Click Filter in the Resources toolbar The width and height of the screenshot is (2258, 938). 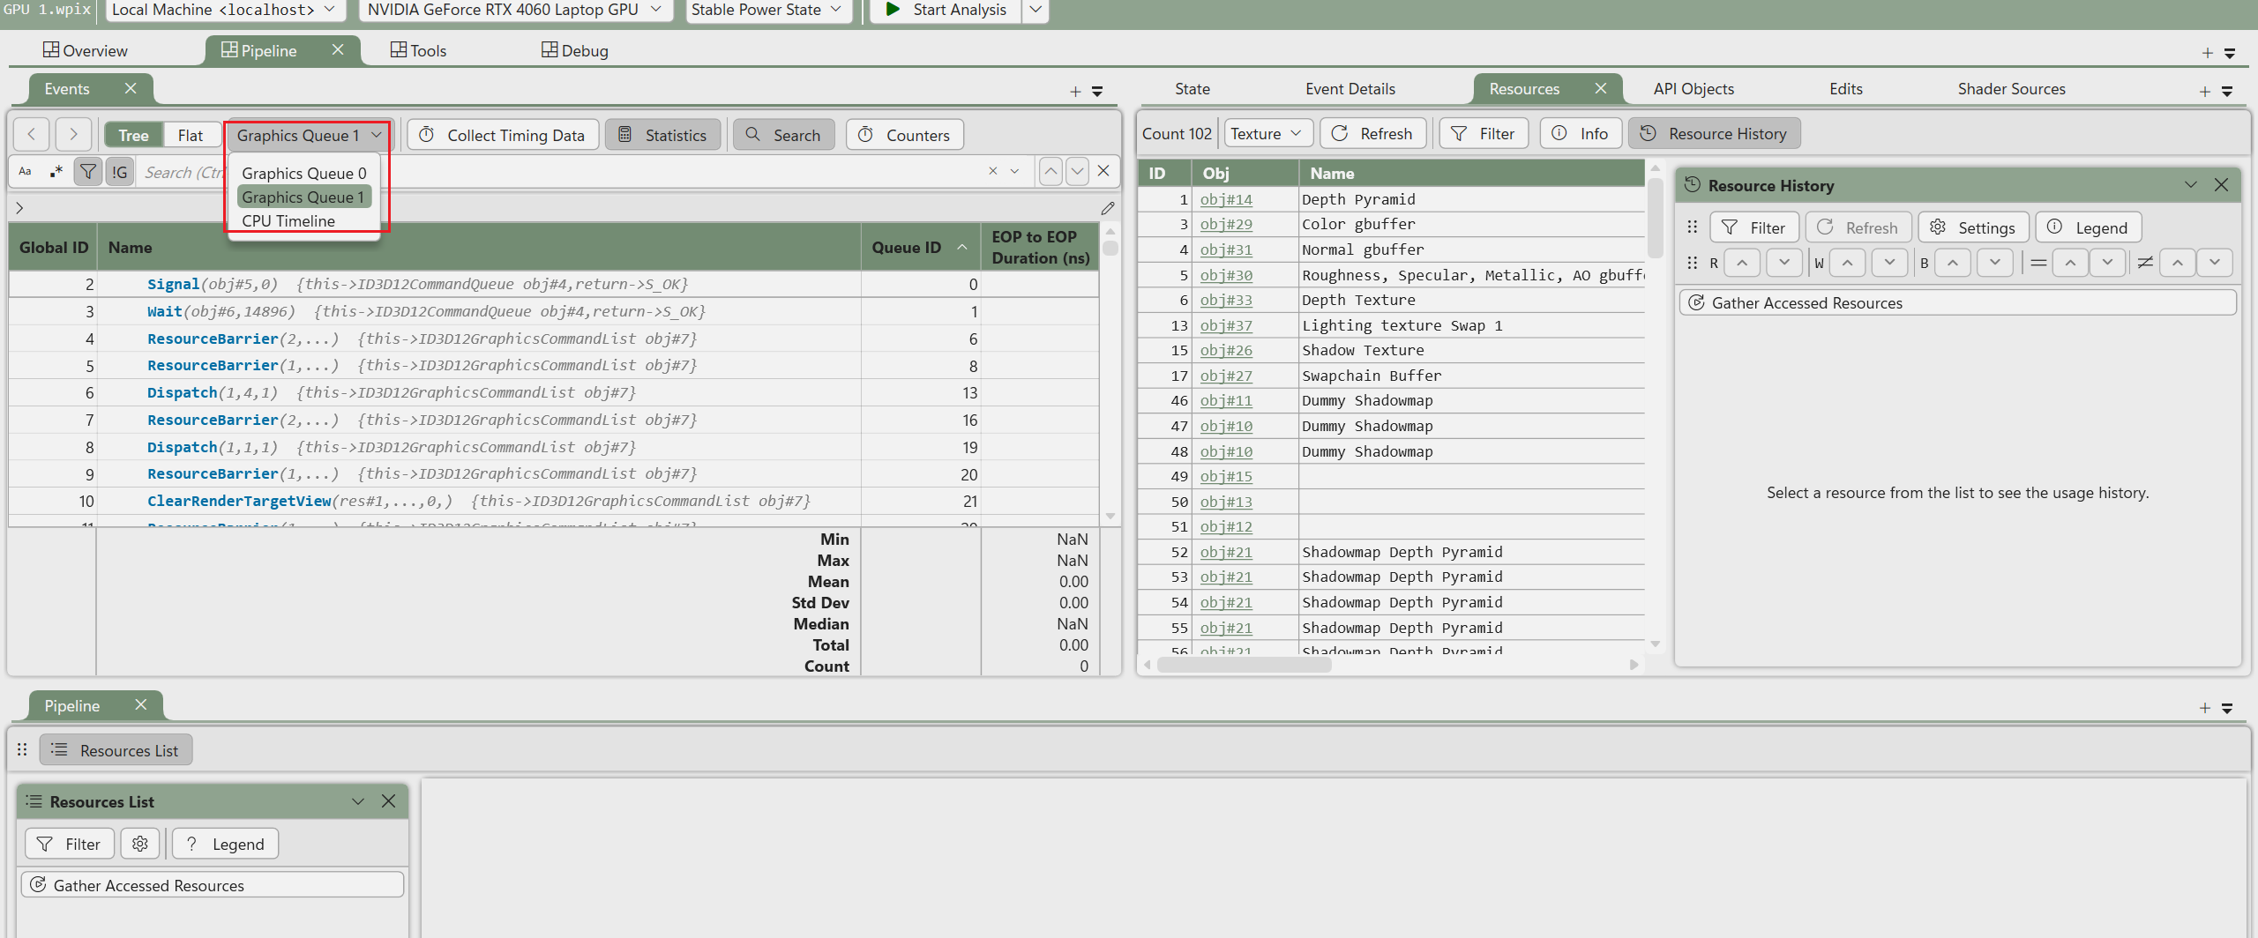click(1484, 133)
